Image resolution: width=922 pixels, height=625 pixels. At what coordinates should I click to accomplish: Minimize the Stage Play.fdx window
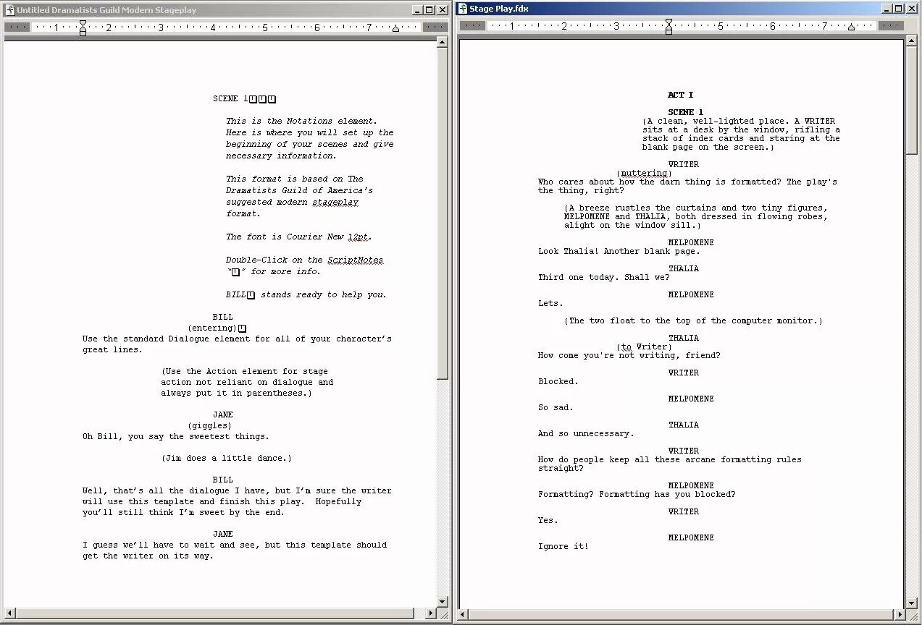pos(887,9)
